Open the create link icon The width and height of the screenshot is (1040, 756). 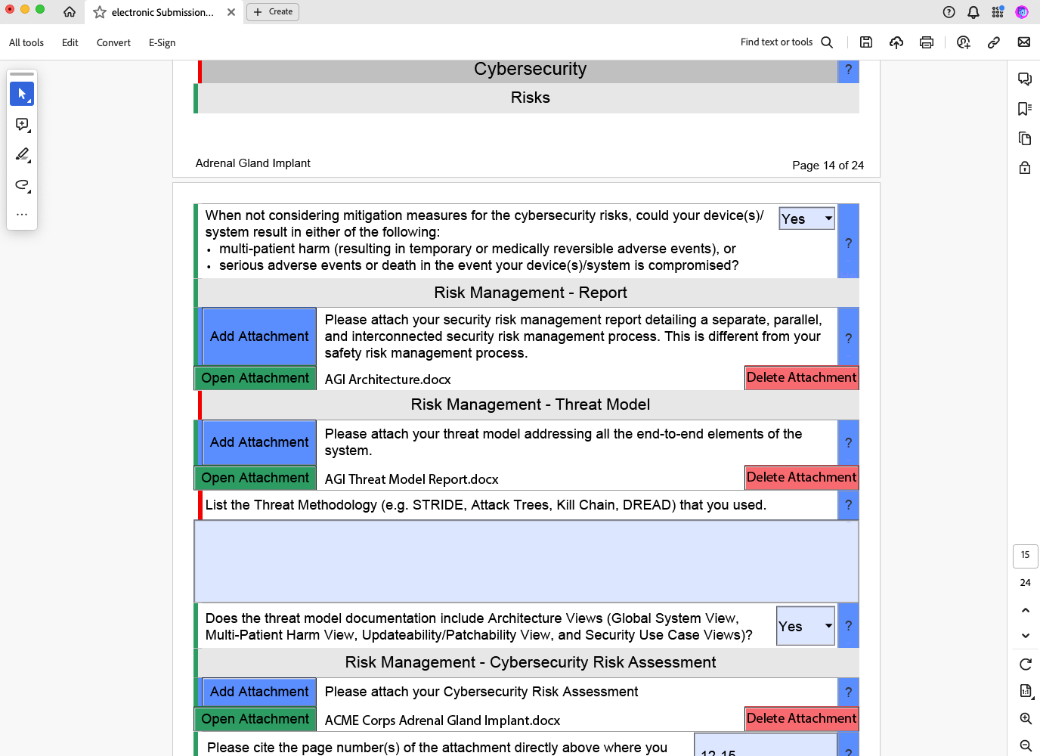(993, 42)
